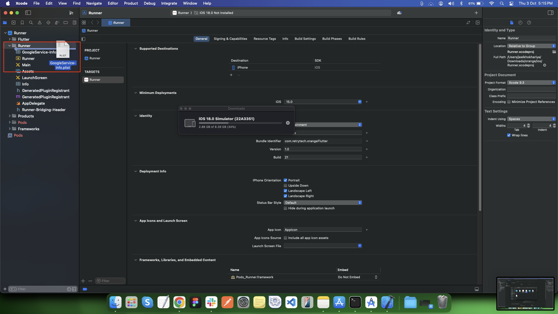
Task: Toggle the Landscape Left checkbox
Action: (285, 191)
